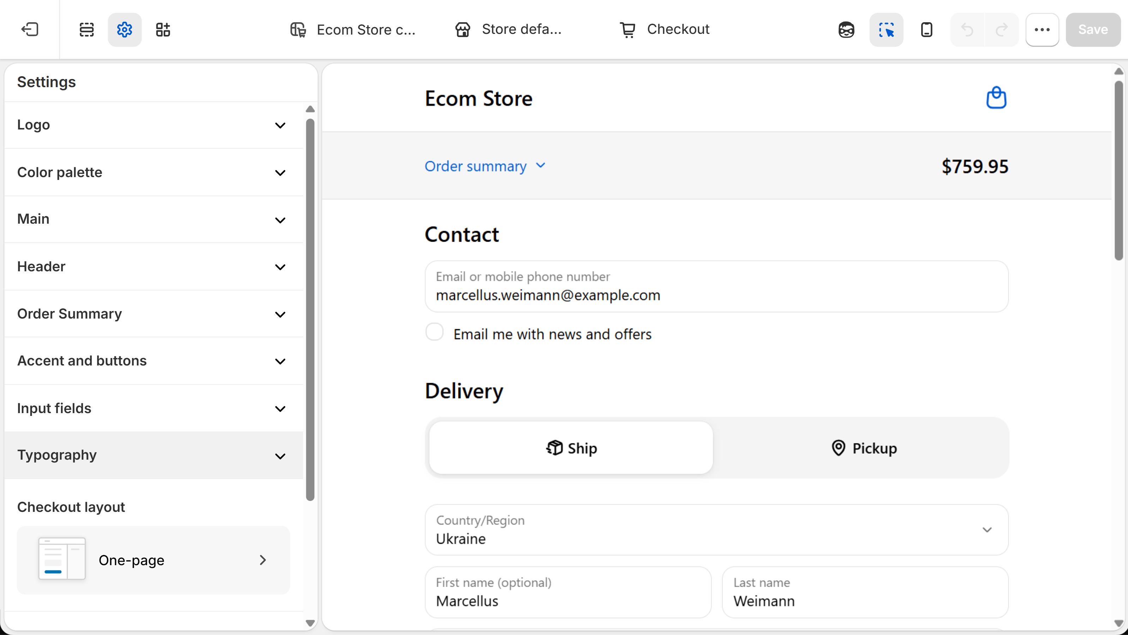Toggle the inspector selection tool icon

point(886,29)
